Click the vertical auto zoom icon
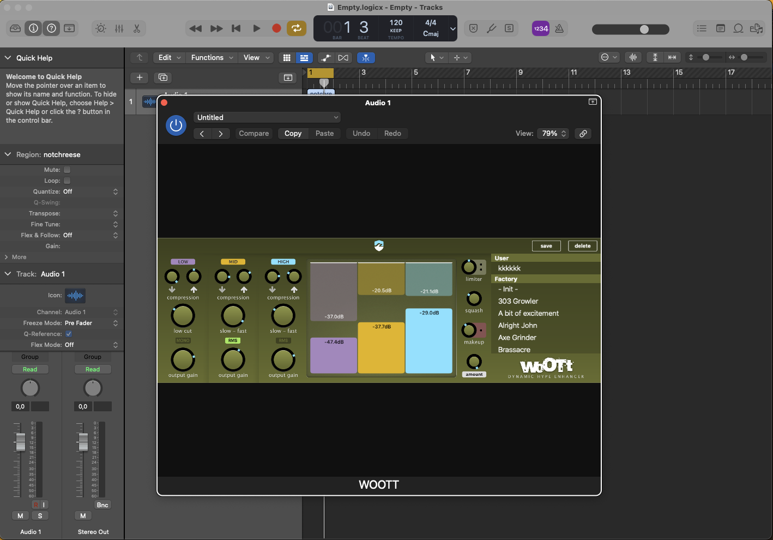 [655, 58]
